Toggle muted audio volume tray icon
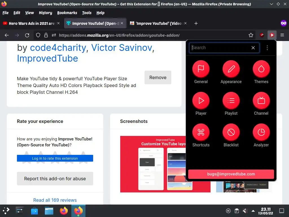The image size is (289, 217). click(245, 211)
